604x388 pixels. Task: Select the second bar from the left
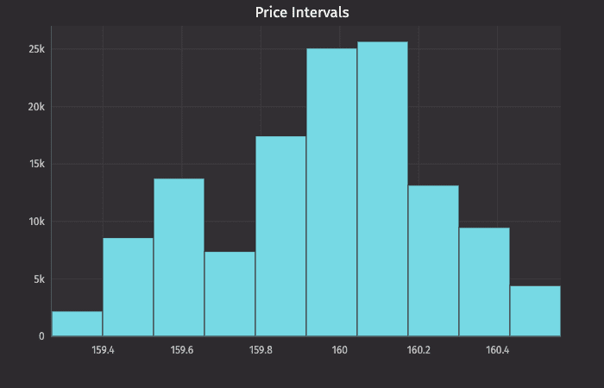[128, 286]
